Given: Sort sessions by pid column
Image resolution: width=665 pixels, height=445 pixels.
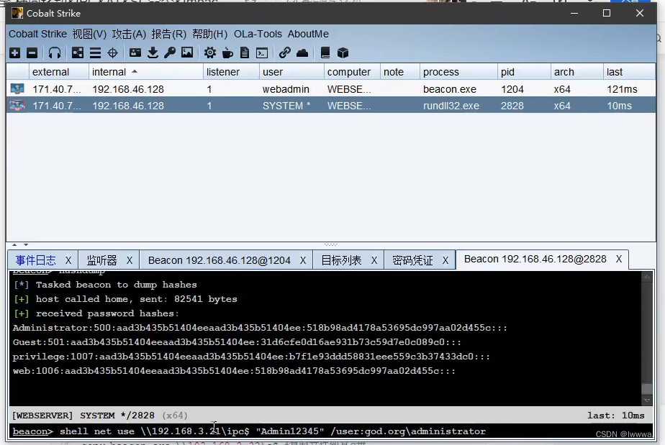Looking at the screenshot, I should point(524,72).
